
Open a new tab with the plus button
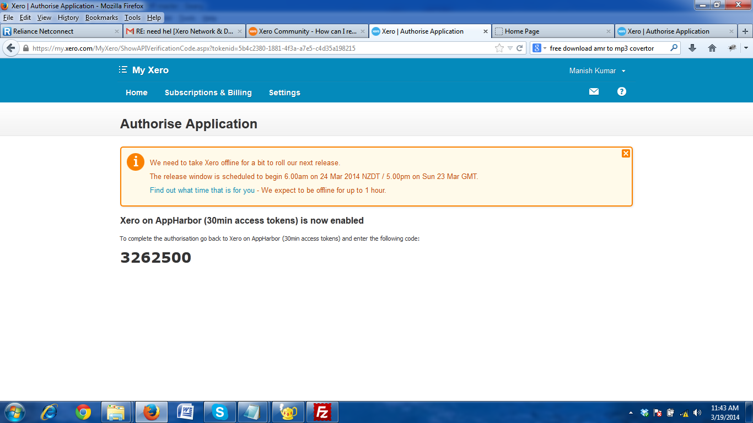pyautogui.click(x=745, y=31)
